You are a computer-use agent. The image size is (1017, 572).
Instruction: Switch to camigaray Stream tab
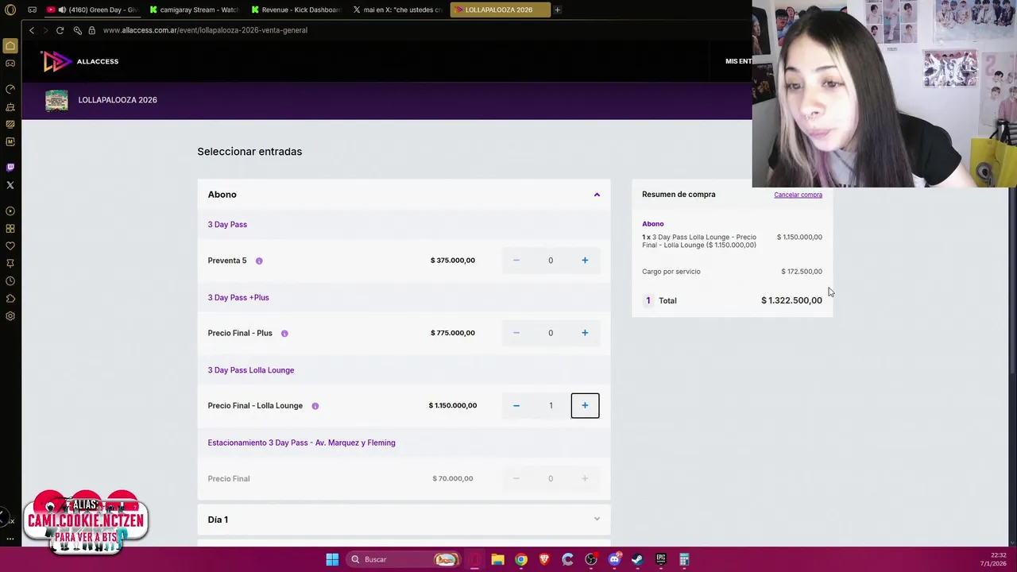(x=195, y=10)
